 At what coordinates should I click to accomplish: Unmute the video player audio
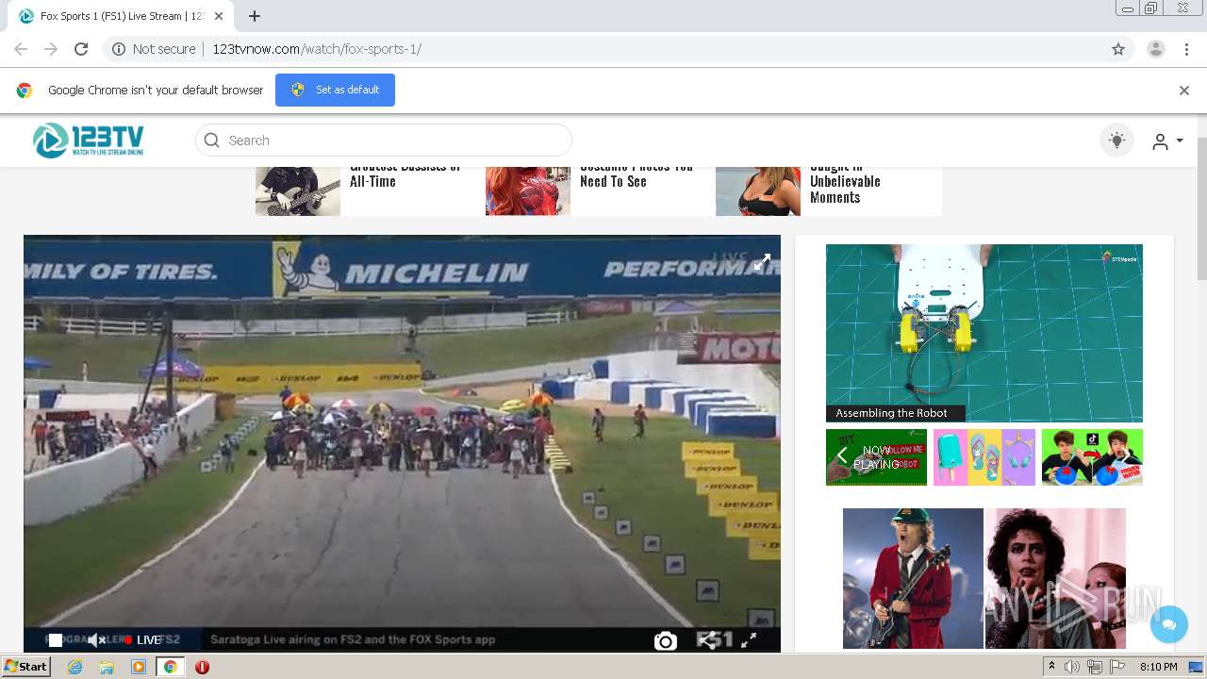click(x=96, y=639)
